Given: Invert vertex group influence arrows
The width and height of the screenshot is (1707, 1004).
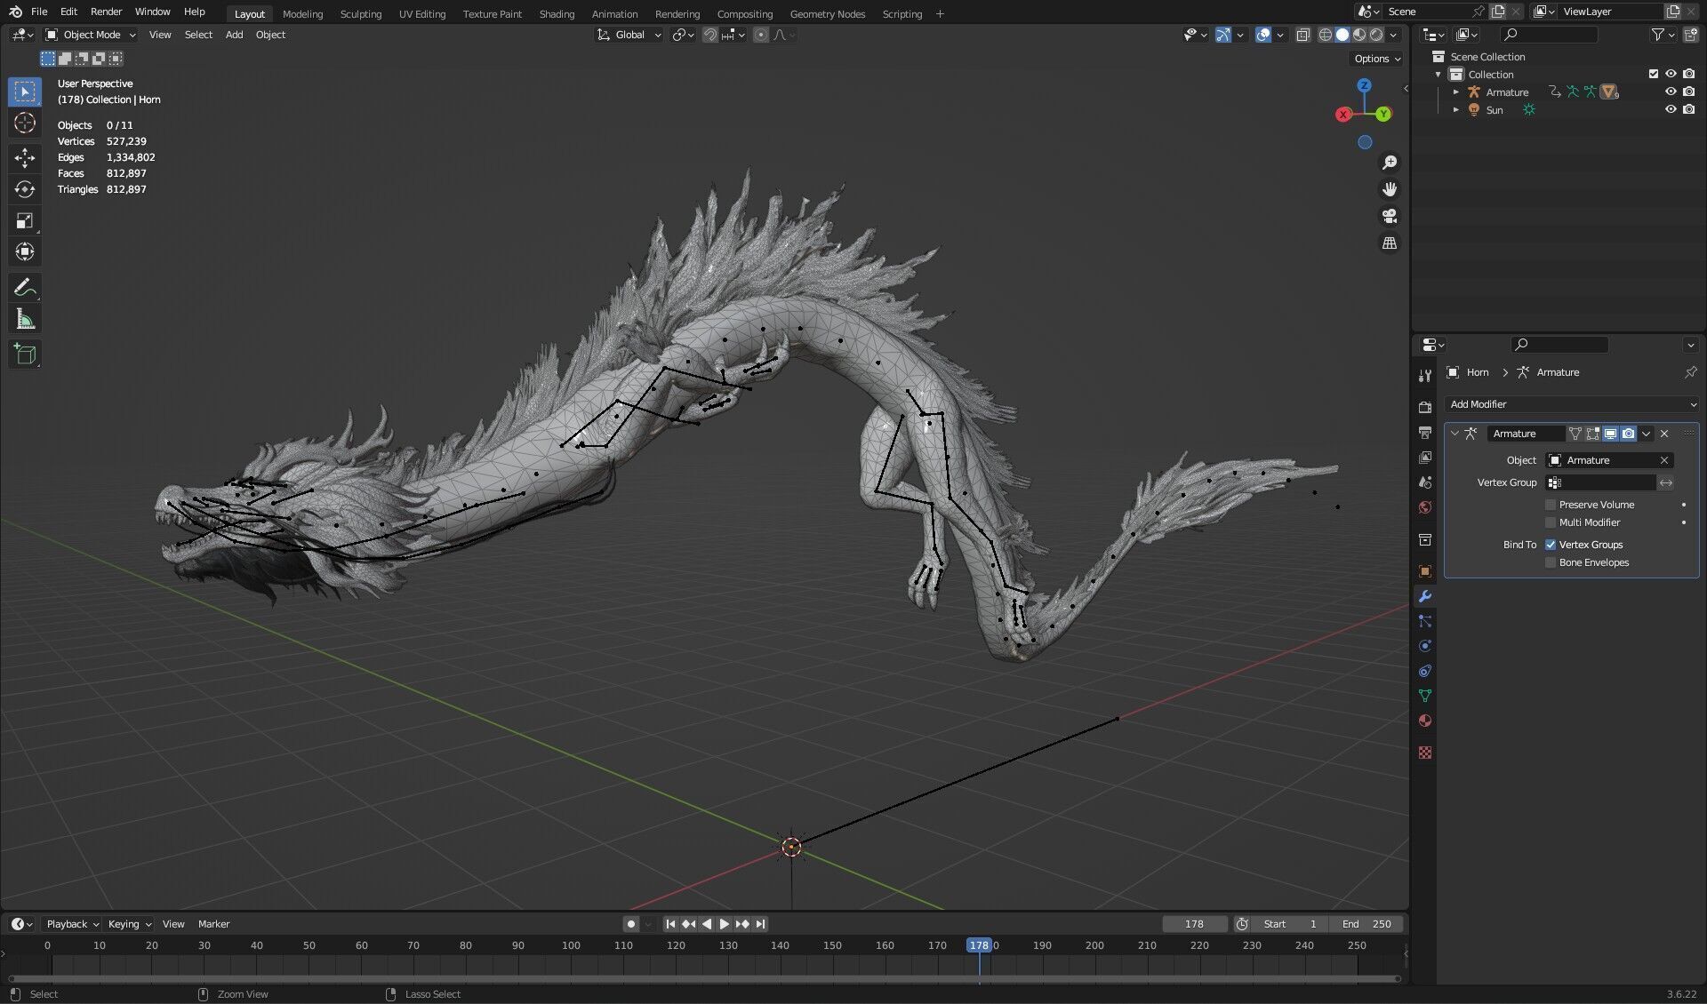Looking at the screenshot, I should coord(1666,482).
